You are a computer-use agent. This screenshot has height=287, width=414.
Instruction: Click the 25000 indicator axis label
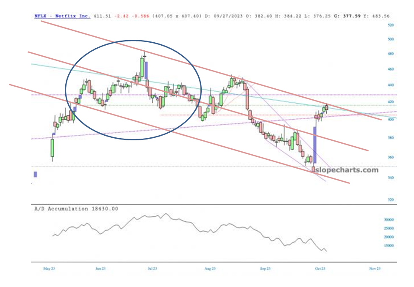[x=389, y=228]
